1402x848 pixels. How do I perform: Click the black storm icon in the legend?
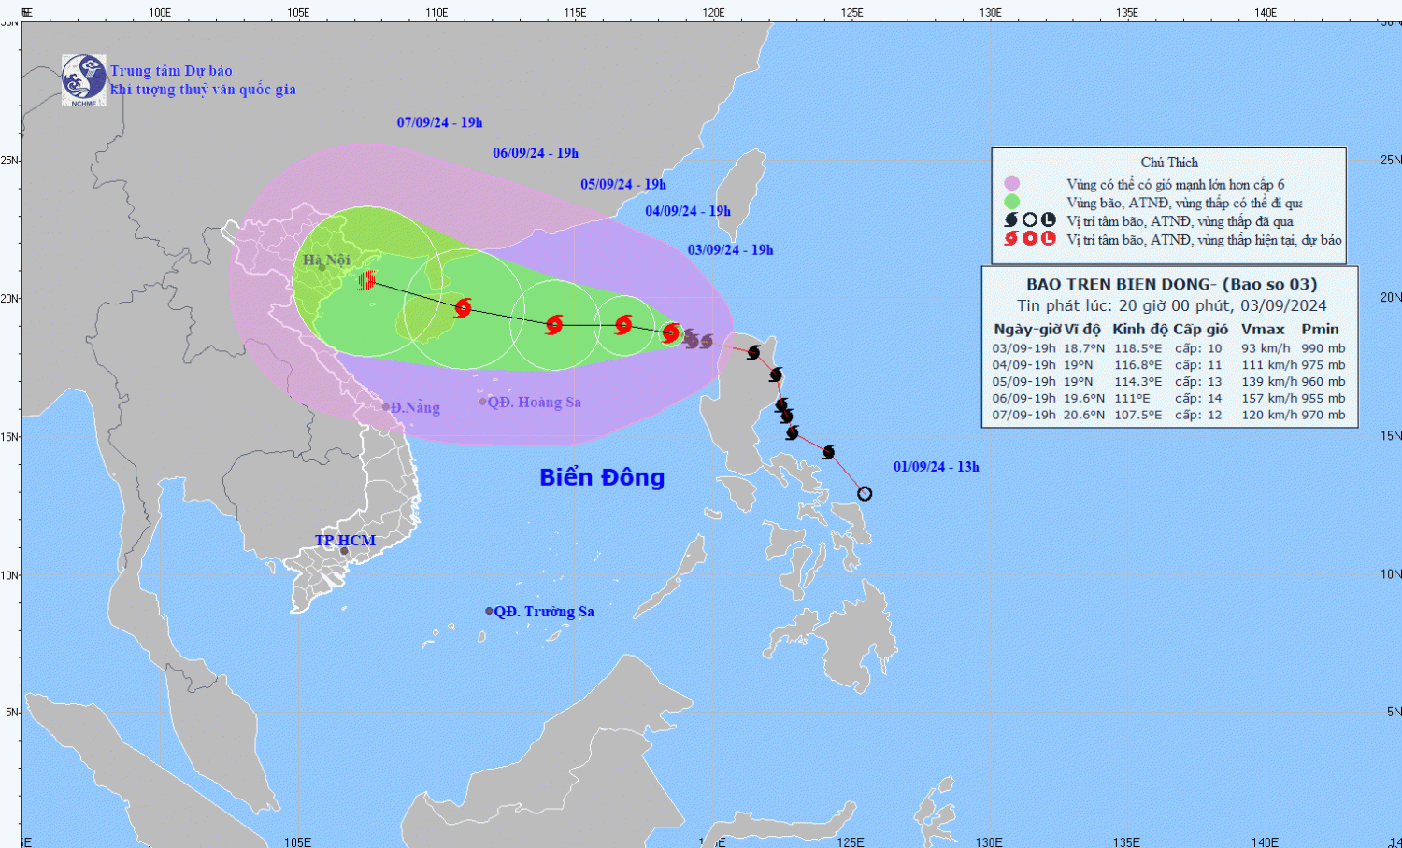[1010, 220]
